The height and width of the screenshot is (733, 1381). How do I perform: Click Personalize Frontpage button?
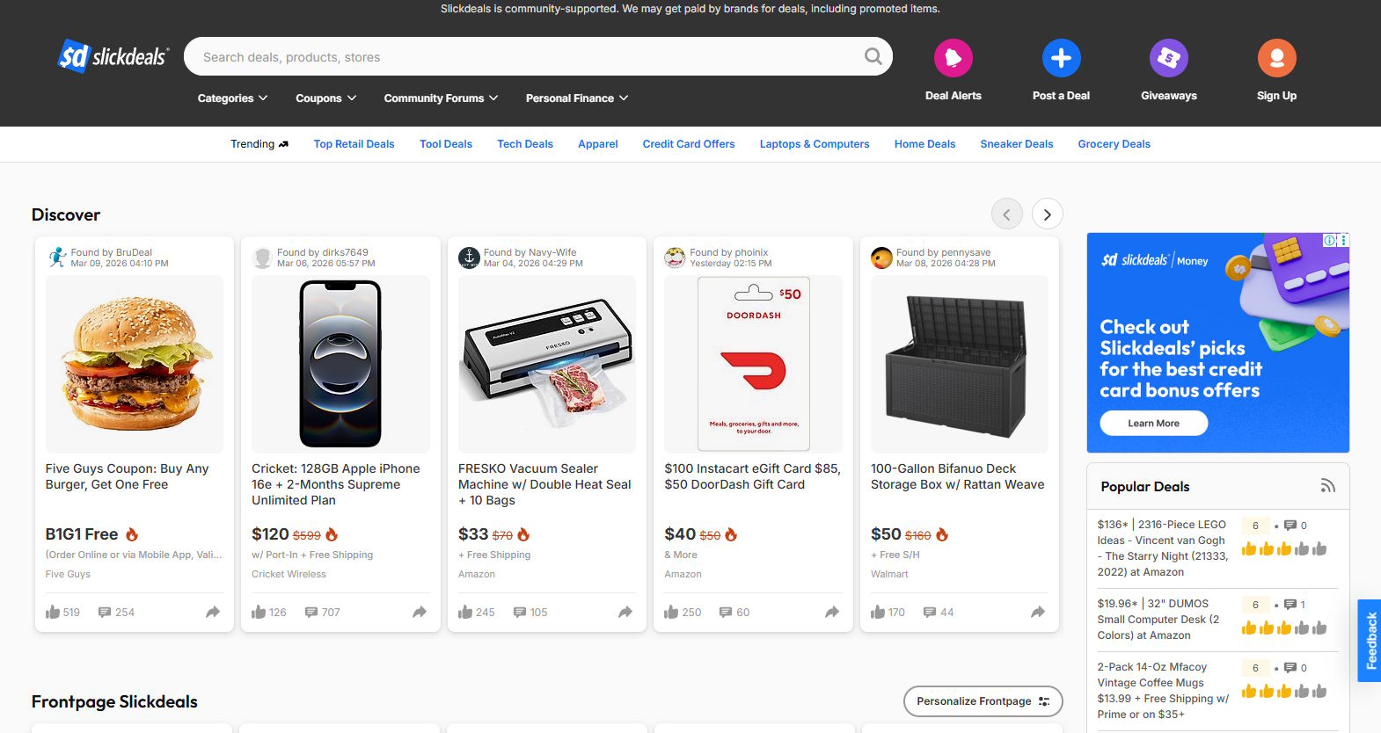point(983,701)
